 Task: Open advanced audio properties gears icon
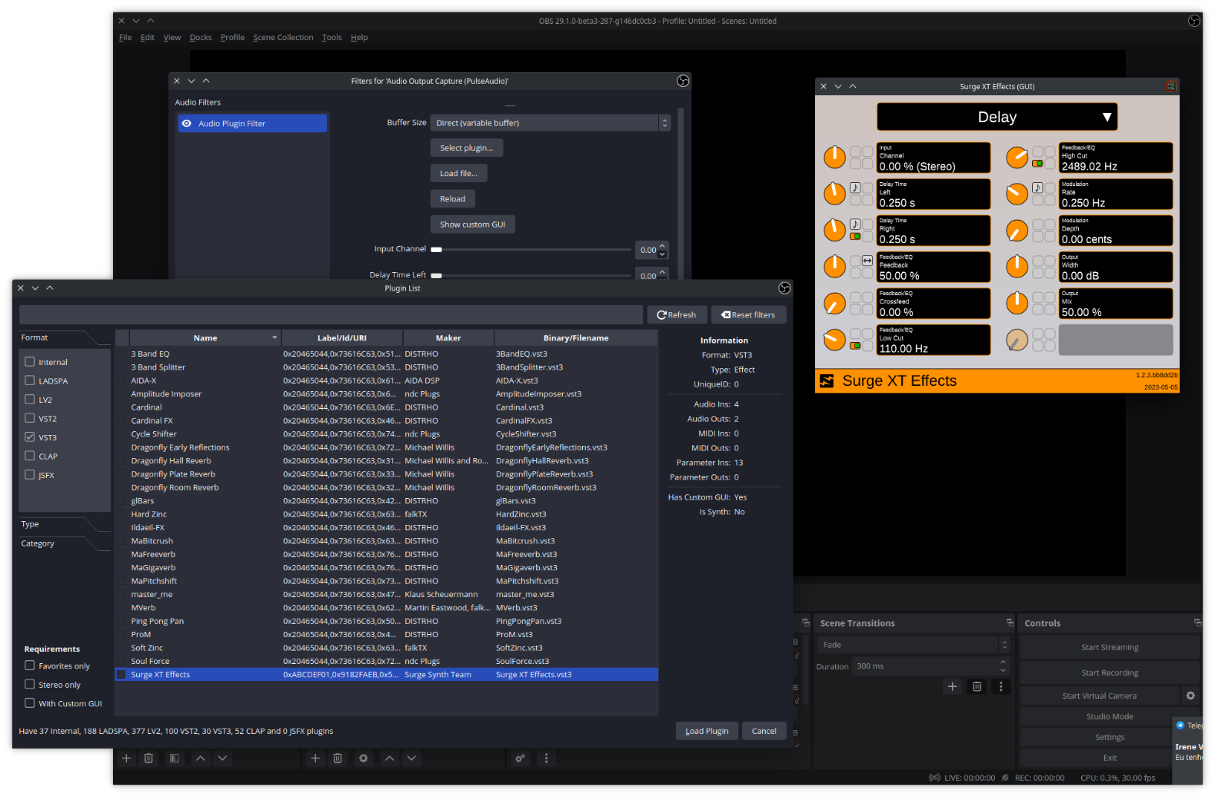521,759
